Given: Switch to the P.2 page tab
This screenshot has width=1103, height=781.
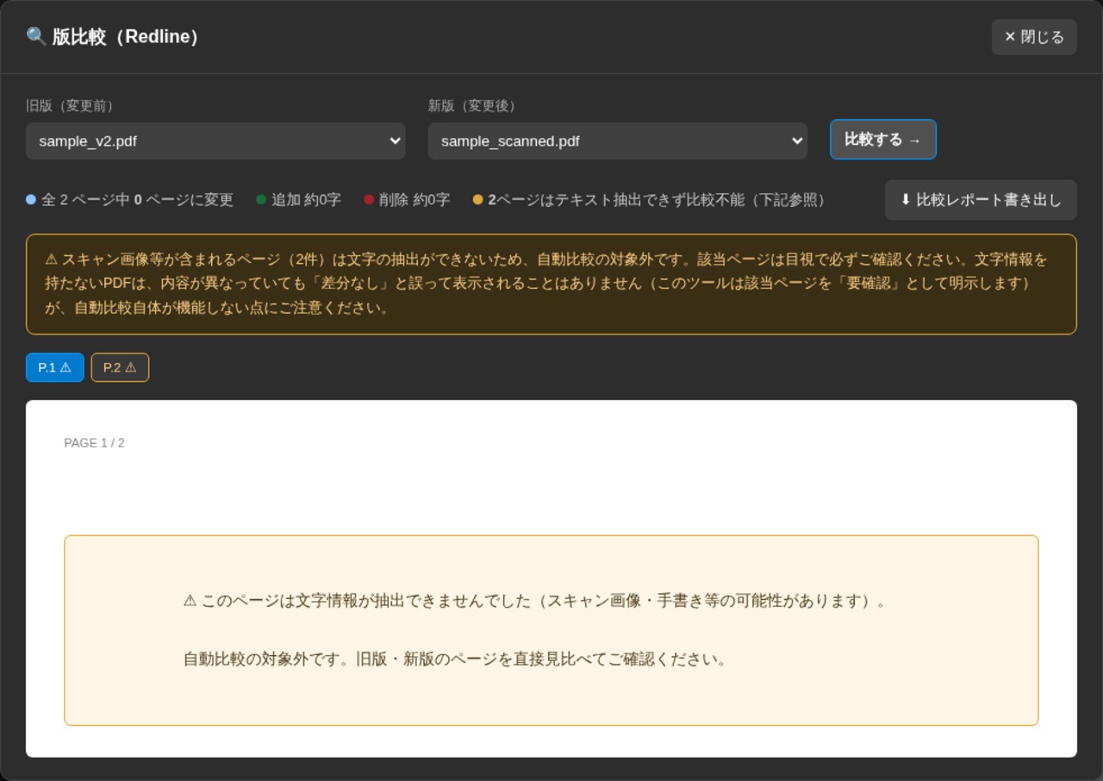Looking at the screenshot, I should (x=120, y=367).
